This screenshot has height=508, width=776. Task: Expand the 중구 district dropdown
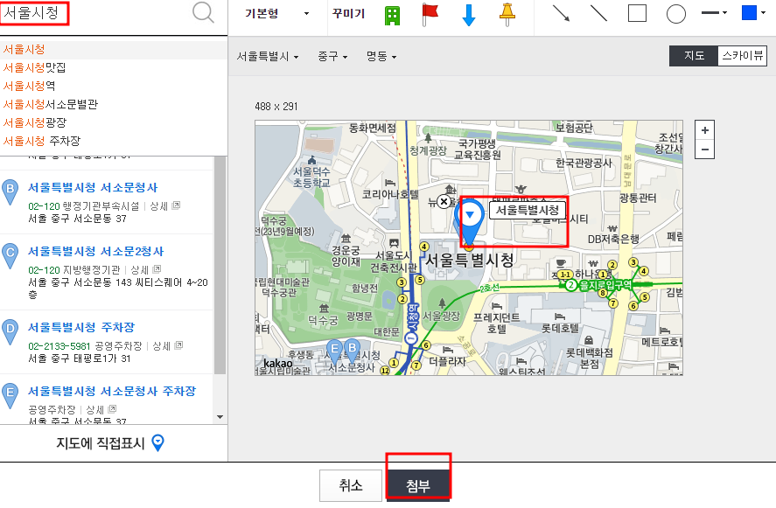[332, 57]
